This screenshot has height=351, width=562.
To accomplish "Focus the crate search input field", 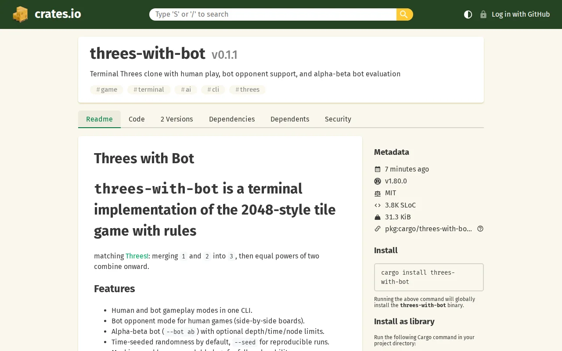I will click(x=273, y=14).
